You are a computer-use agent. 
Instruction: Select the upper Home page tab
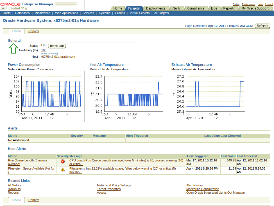click(x=17, y=31)
